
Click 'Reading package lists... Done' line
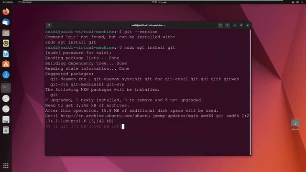coord(82,58)
